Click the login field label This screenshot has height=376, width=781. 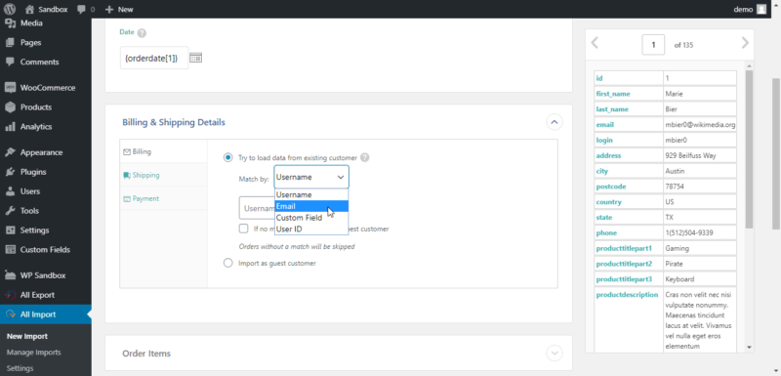[x=604, y=140]
